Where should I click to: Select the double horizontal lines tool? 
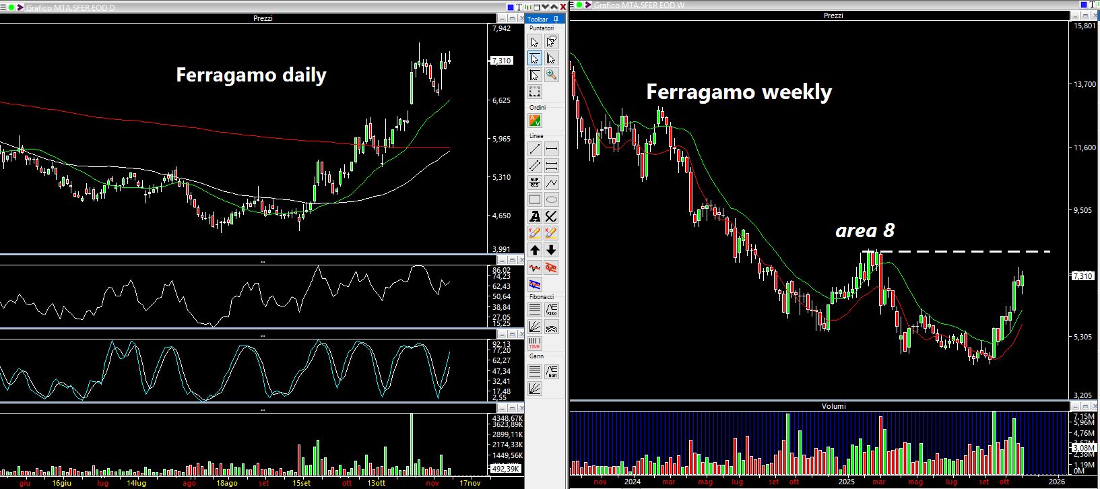552,166
